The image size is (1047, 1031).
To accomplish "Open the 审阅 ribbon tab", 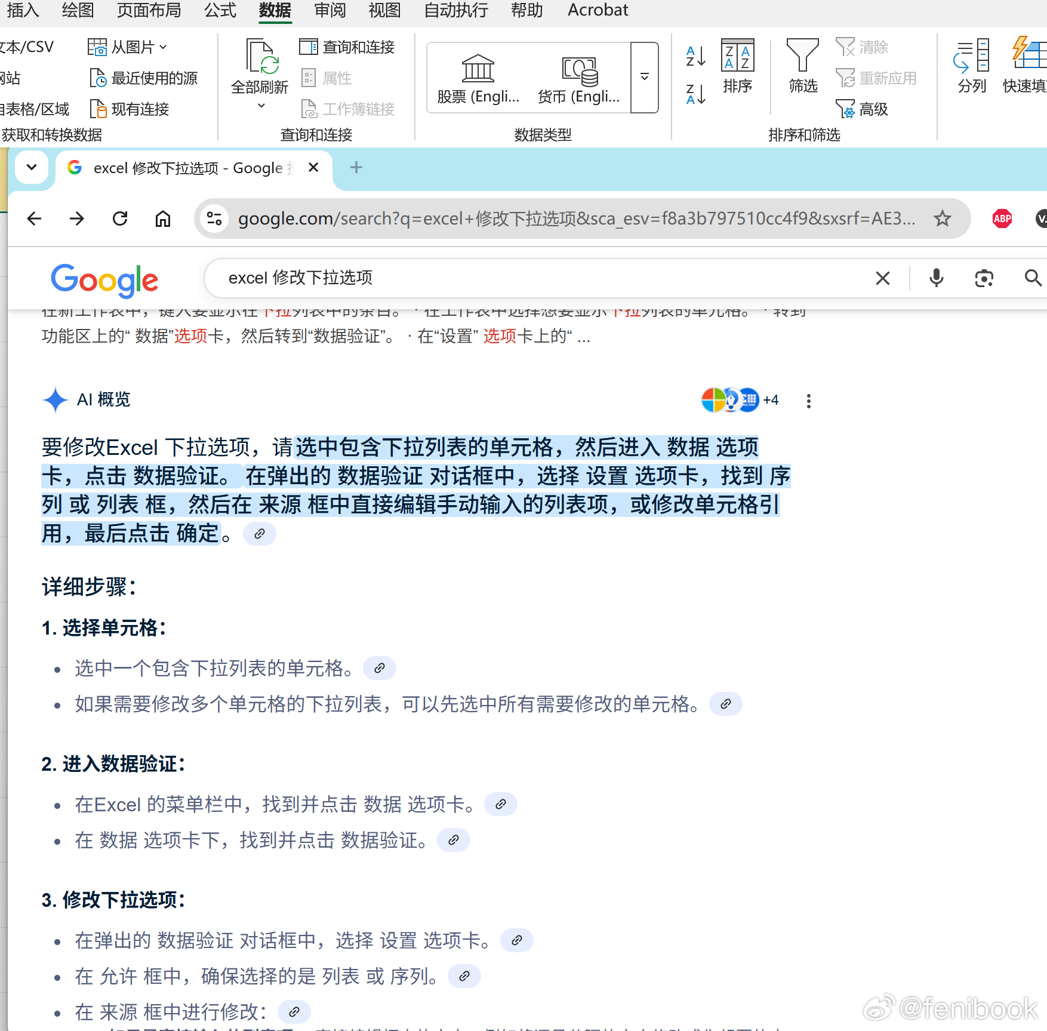I will tap(330, 10).
